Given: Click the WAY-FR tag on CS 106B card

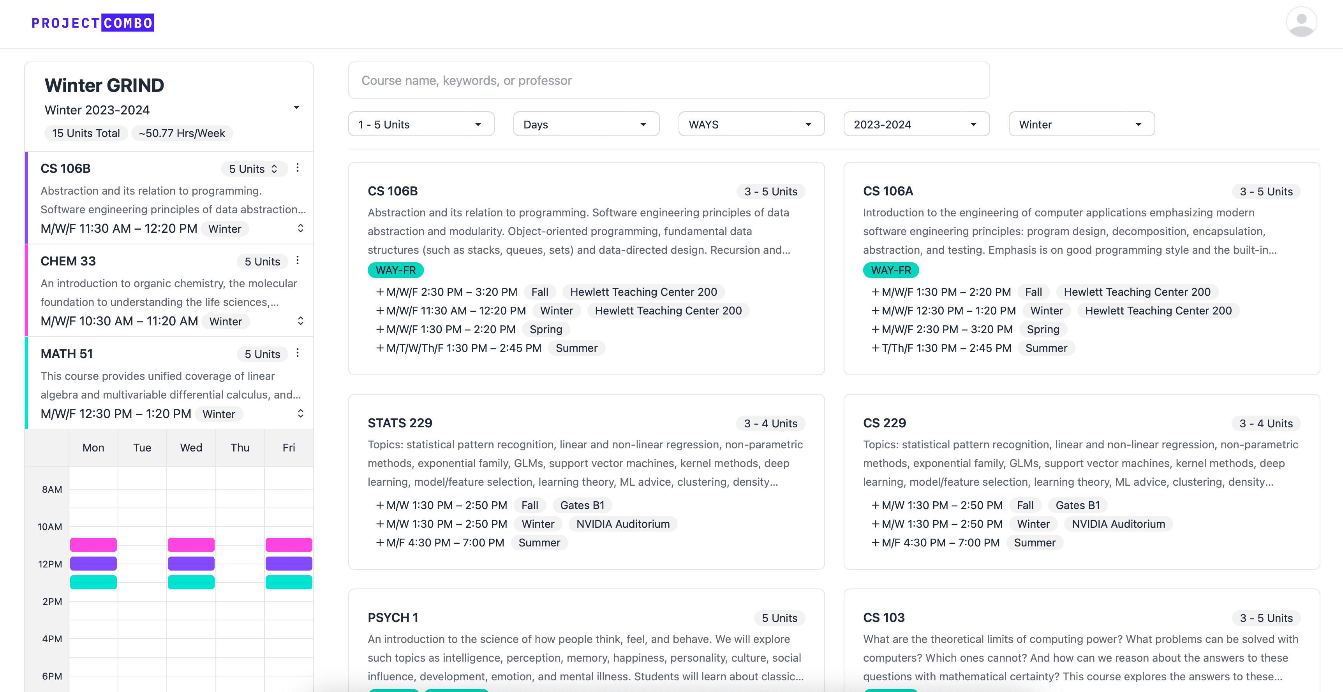Looking at the screenshot, I should [x=396, y=270].
